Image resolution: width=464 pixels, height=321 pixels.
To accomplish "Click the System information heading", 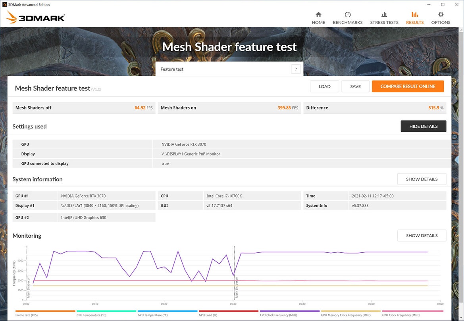I will [x=38, y=179].
